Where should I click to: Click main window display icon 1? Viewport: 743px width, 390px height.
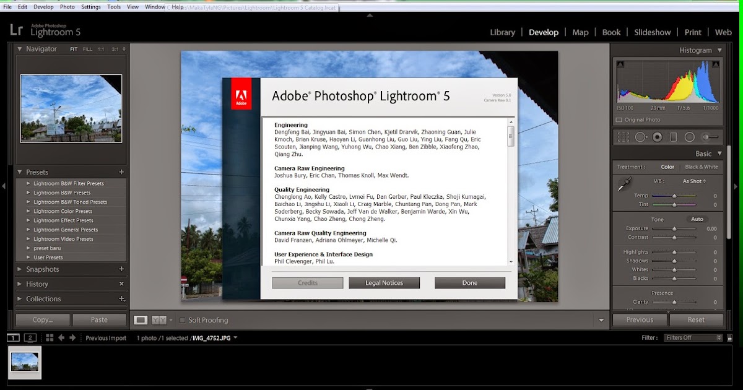click(13, 337)
